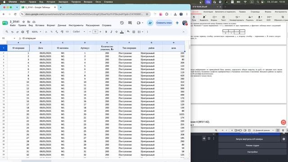Open the toolbar's three-dot more options

[x=147, y=32]
